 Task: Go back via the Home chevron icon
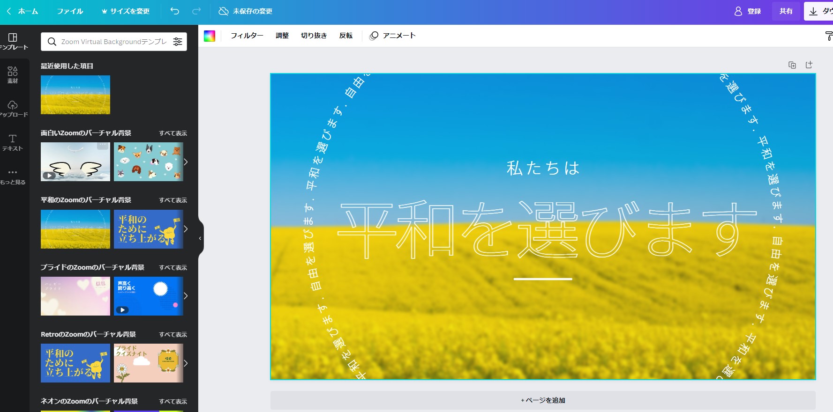click(x=9, y=11)
